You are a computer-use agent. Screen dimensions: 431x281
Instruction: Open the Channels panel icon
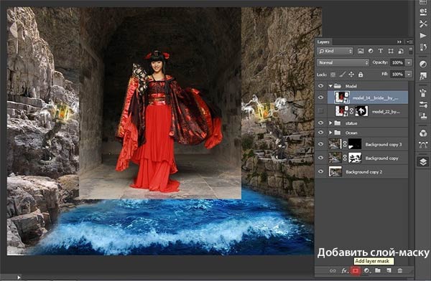pyautogui.click(x=423, y=133)
